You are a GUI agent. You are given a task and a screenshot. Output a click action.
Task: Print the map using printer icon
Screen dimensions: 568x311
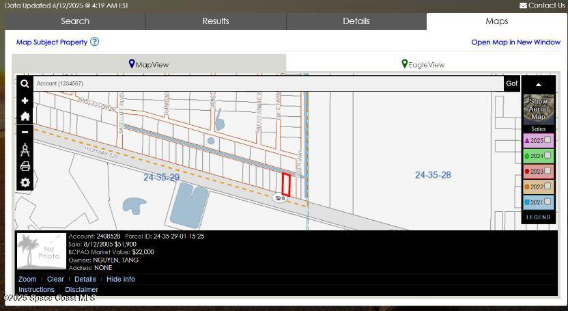pyautogui.click(x=25, y=166)
